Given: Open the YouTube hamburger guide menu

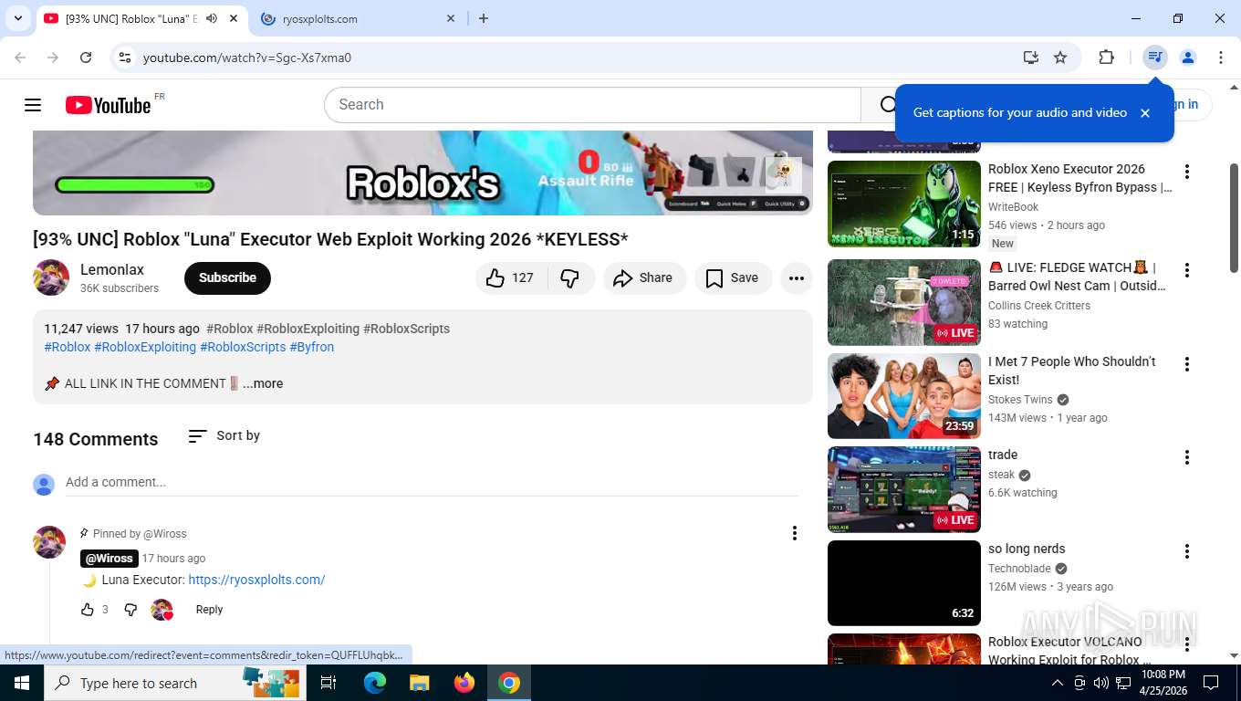Looking at the screenshot, I should click(33, 105).
